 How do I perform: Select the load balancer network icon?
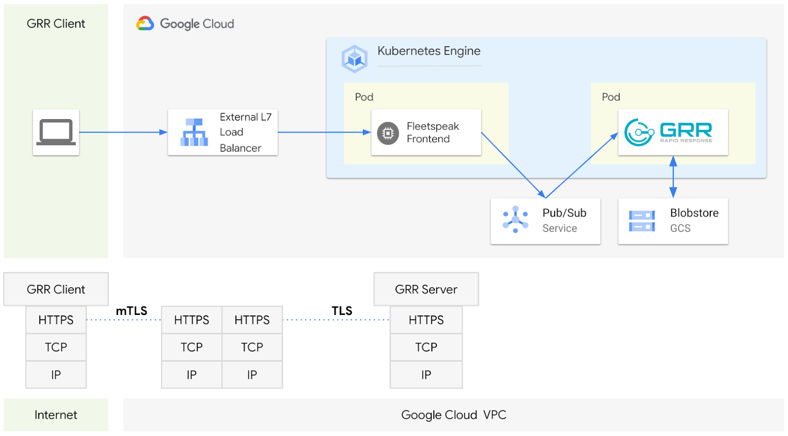194,132
